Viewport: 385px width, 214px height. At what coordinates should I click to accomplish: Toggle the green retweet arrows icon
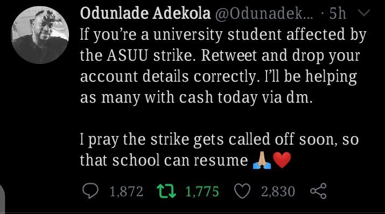point(166,191)
